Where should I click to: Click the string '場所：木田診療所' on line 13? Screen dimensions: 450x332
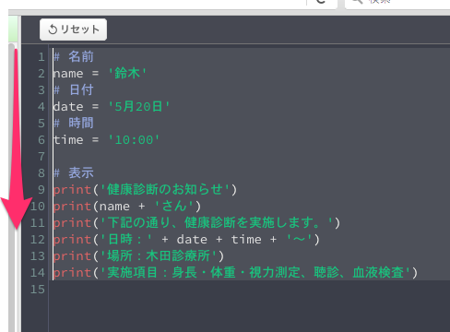click(x=159, y=256)
